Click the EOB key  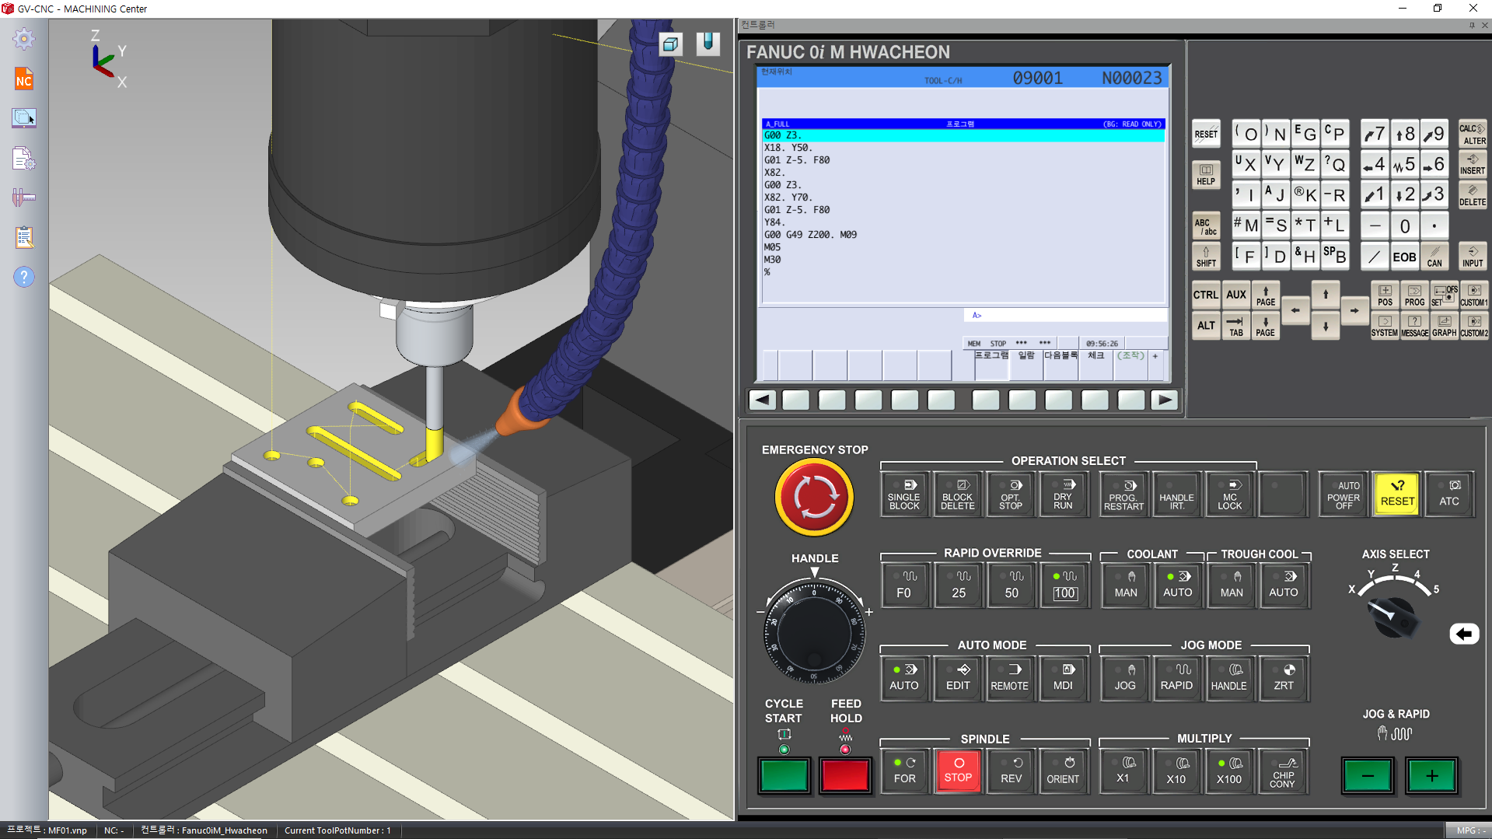tap(1404, 256)
